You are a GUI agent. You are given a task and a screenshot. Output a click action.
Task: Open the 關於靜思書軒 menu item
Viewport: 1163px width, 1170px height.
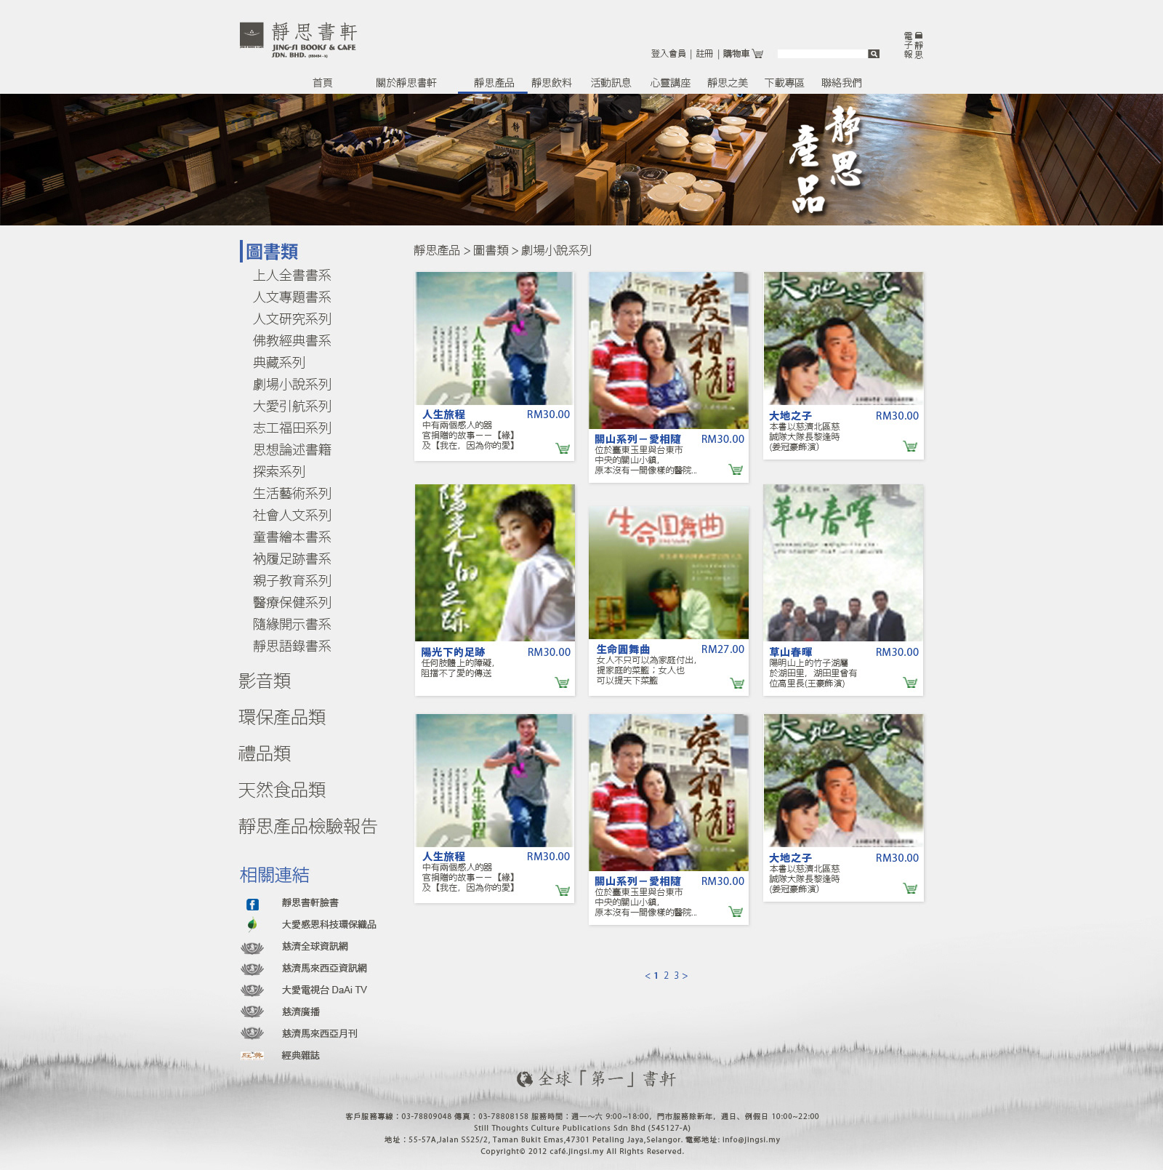point(406,83)
